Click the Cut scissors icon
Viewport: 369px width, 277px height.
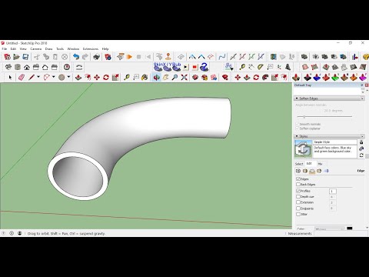click(37, 57)
